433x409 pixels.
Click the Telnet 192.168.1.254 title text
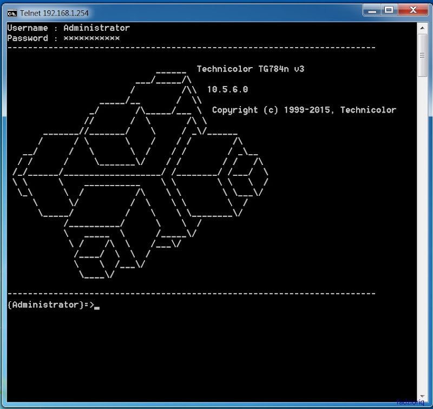[x=54, y=13]
